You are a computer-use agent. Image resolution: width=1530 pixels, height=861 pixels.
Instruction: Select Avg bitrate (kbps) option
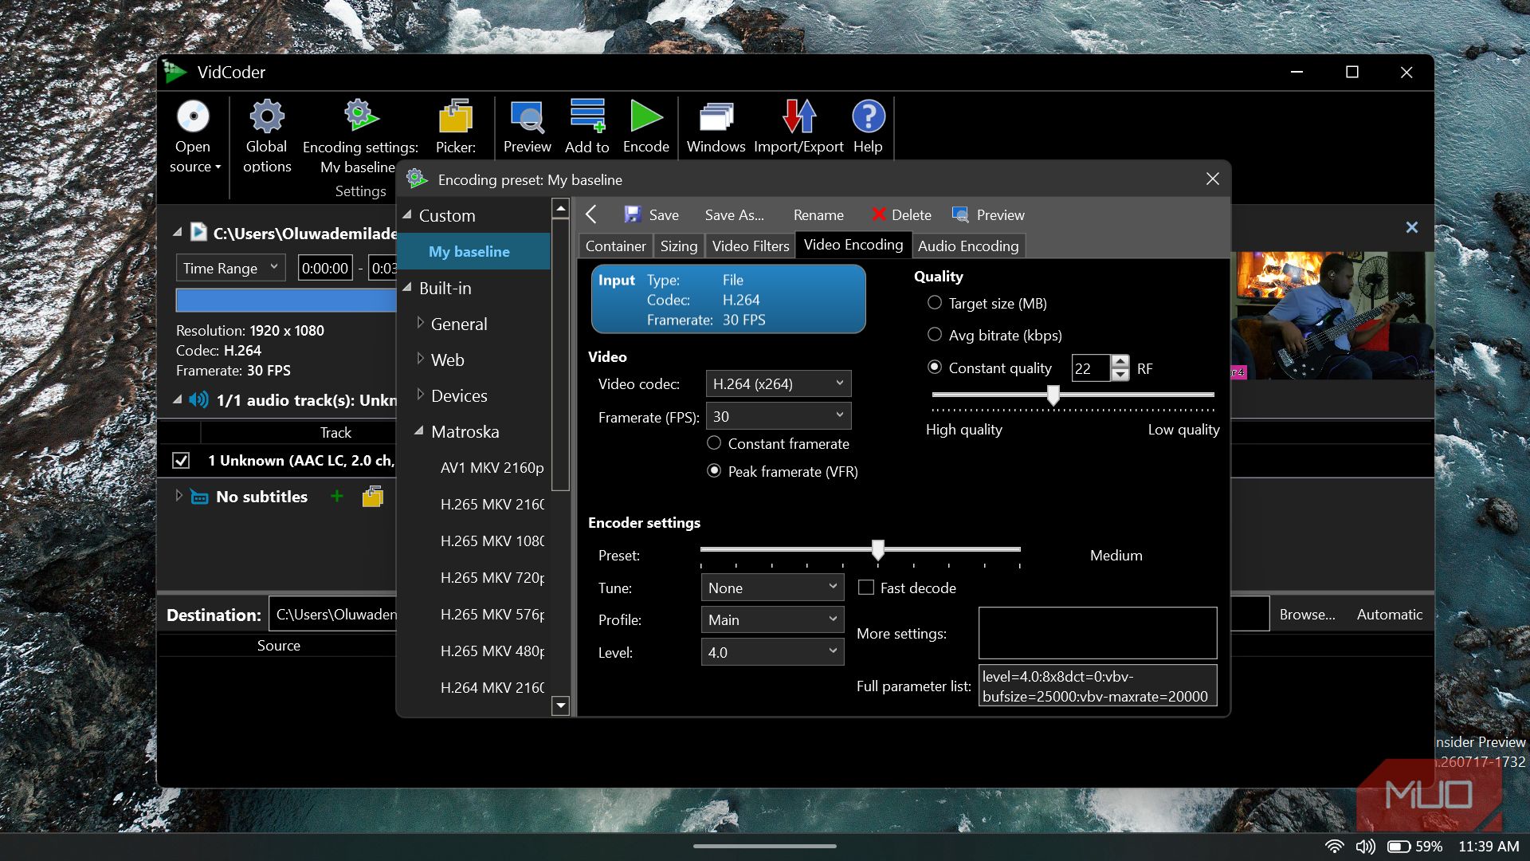[x=935, y=335]
